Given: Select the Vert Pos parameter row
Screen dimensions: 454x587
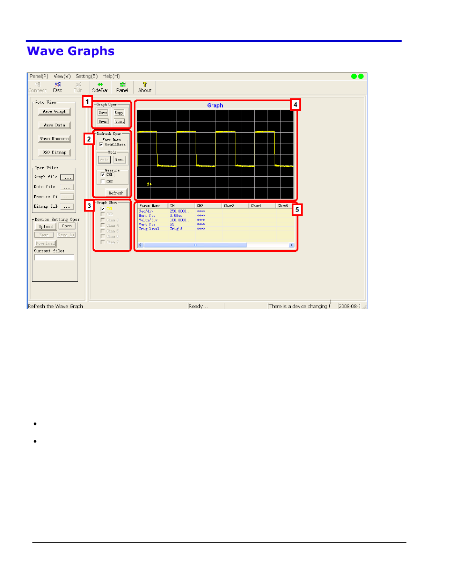Looking at the screenshot, I should (216, 224).
